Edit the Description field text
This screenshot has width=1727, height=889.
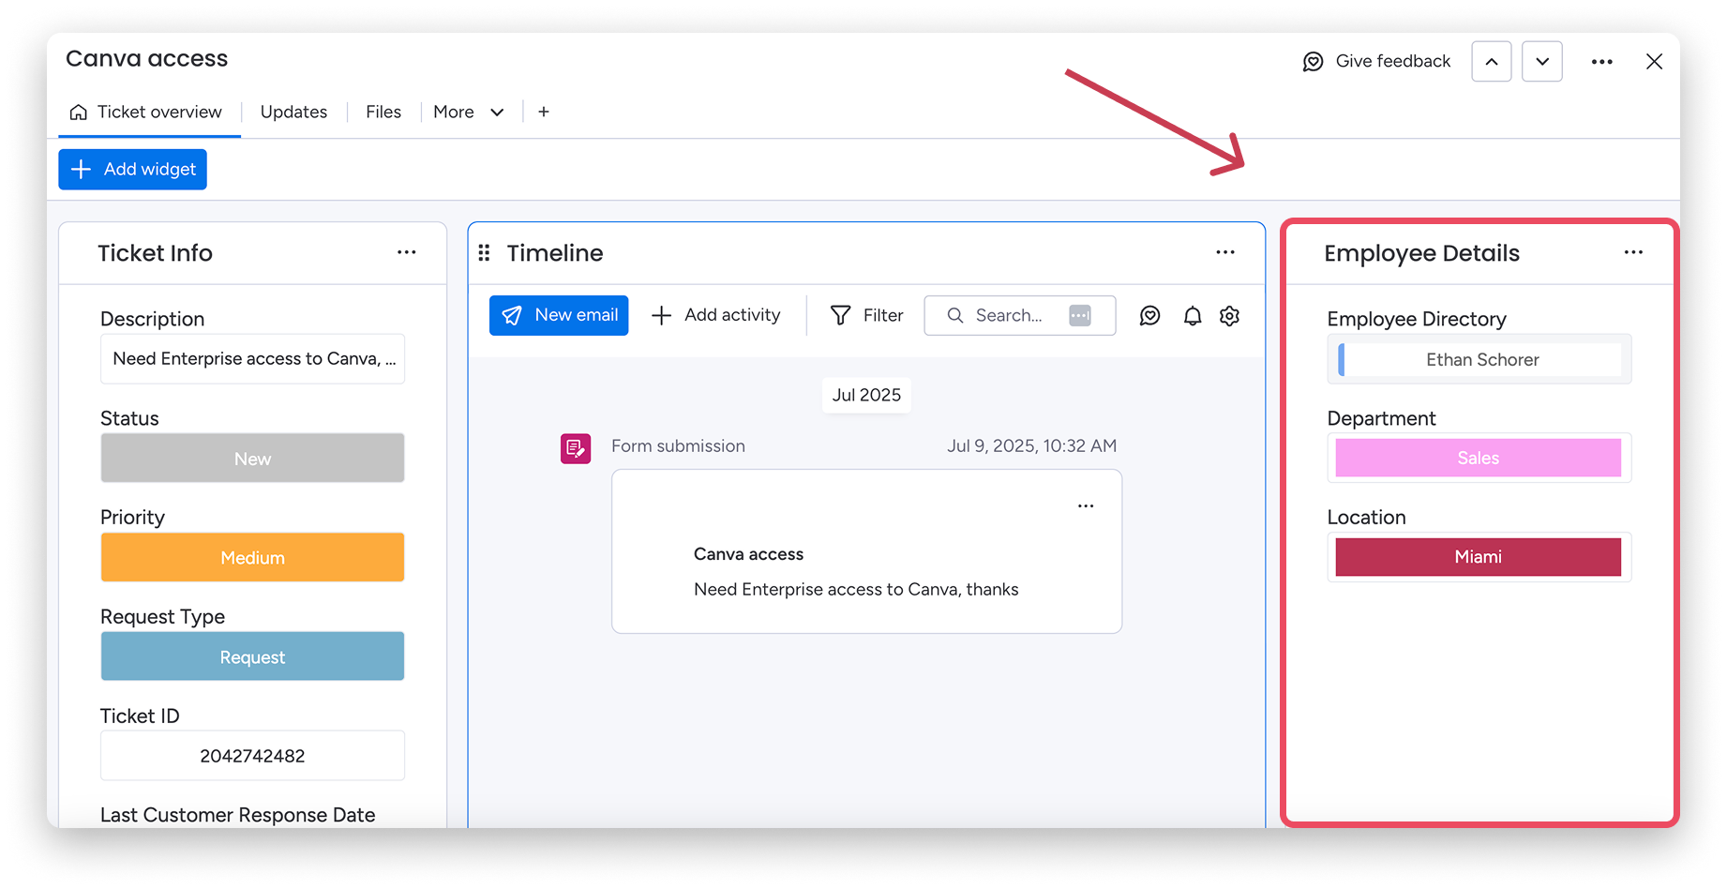pyautogui.click(x=252, y=359)
